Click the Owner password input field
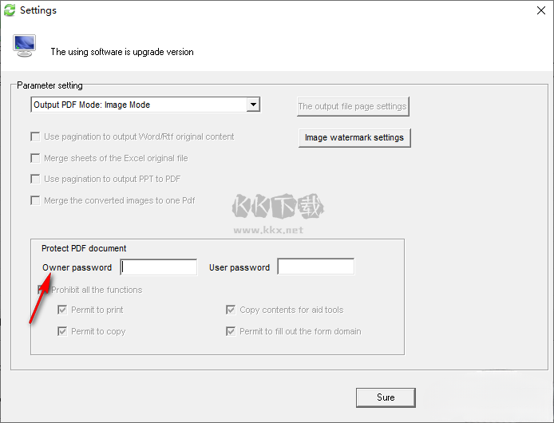Image resolution: width=554 pixels, height=423 pixels. coord(159,267)
